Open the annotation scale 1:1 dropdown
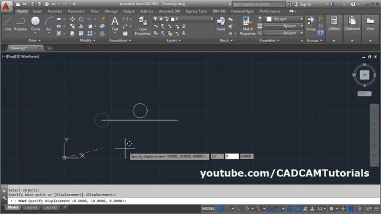The width and height of the screenshot is (381, 214). pos(321,209)
